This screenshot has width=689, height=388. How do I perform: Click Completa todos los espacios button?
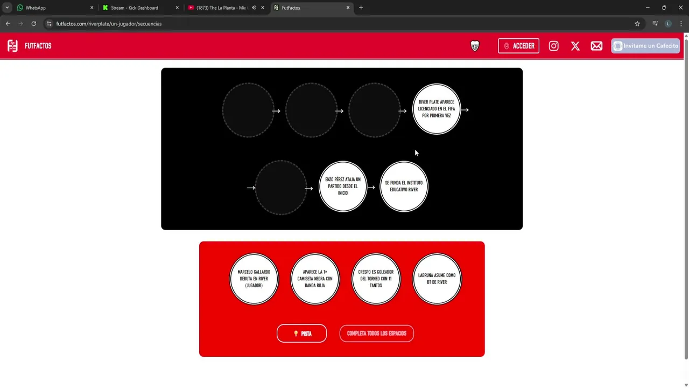click(x=376, y=334)
